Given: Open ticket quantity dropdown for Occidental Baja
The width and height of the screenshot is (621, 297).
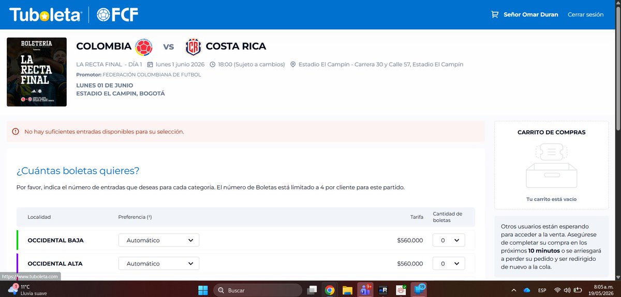Looking at the screenshot, I should point(449,240).
